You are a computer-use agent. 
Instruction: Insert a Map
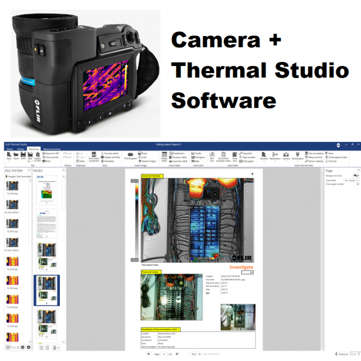tap(195, 161)
